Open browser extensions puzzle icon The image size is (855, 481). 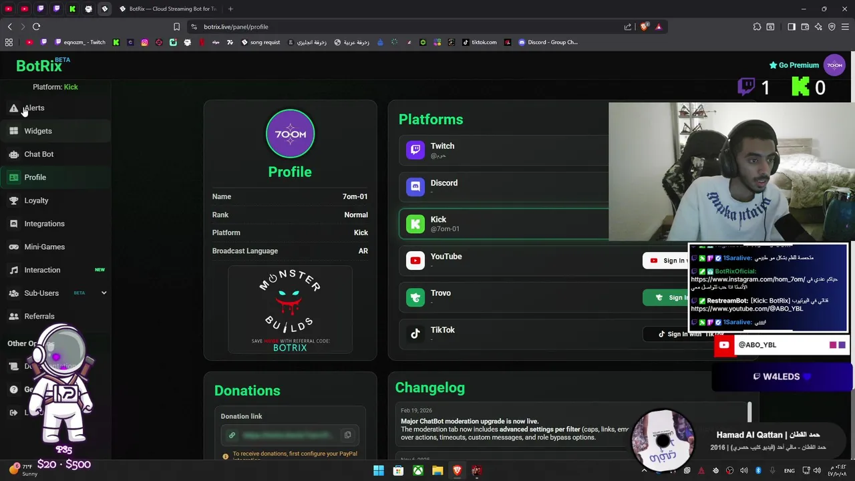point(757,27)
